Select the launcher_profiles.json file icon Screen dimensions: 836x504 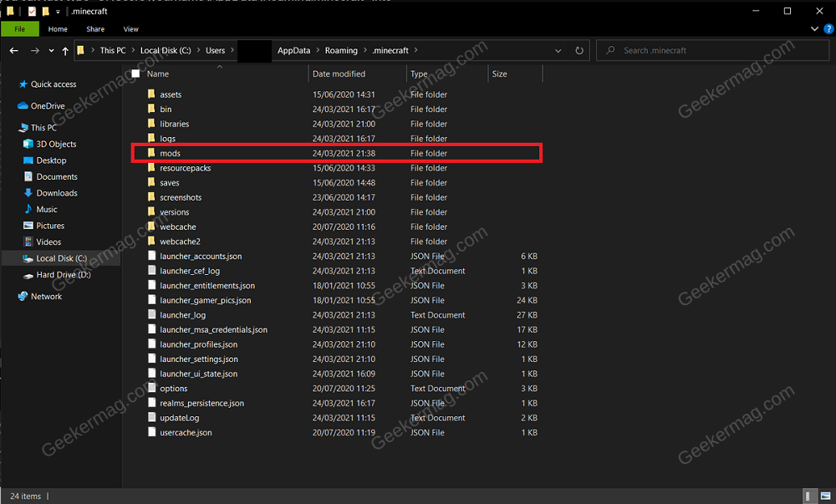pyautogui.click(x=152, y=344)
